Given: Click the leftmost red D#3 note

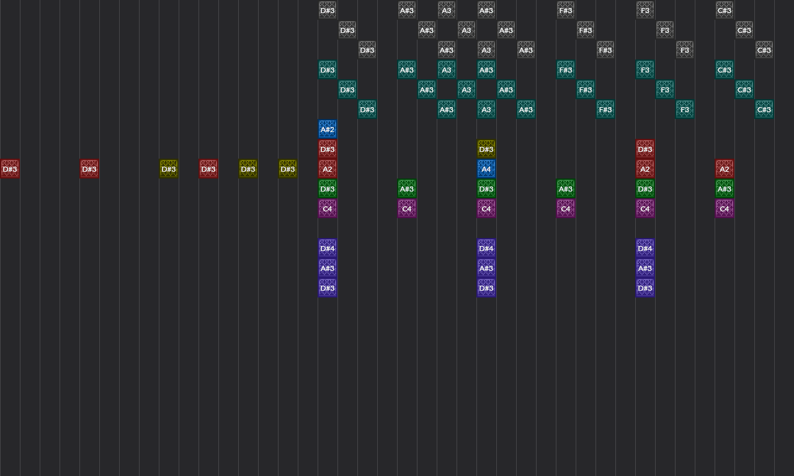Looking at the screenshot, I should pyautogui.click(x=10, y=169).
